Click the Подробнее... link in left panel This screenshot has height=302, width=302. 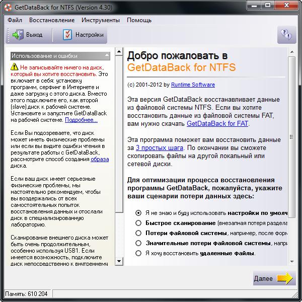81,120
